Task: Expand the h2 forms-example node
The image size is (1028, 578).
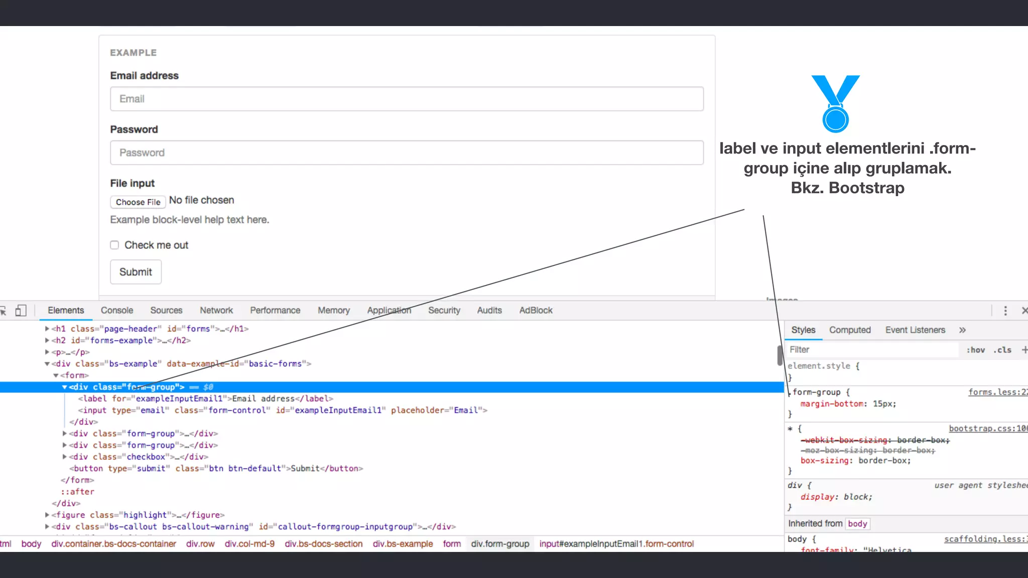Action: 47,340
